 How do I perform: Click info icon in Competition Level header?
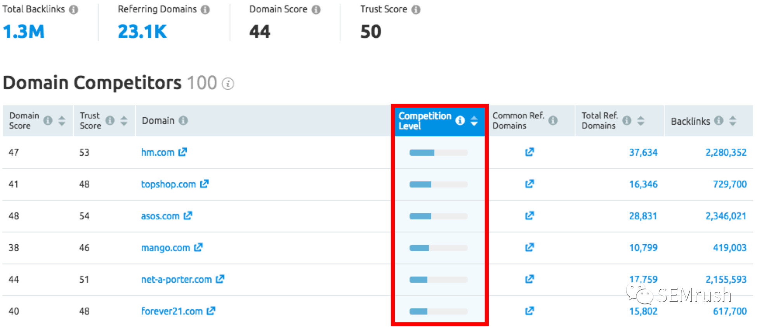click(460, 120)
